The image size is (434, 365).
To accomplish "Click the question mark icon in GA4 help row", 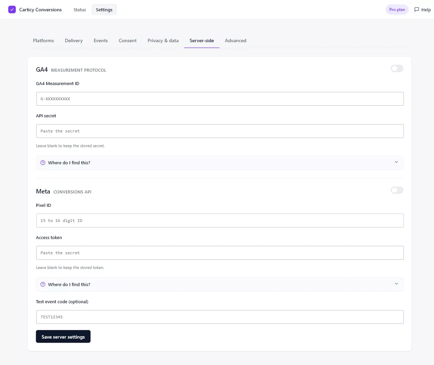I will coord(43,163).
